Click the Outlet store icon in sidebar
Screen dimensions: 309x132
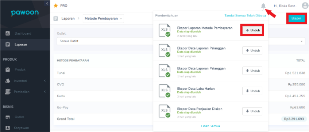(8, 117)
